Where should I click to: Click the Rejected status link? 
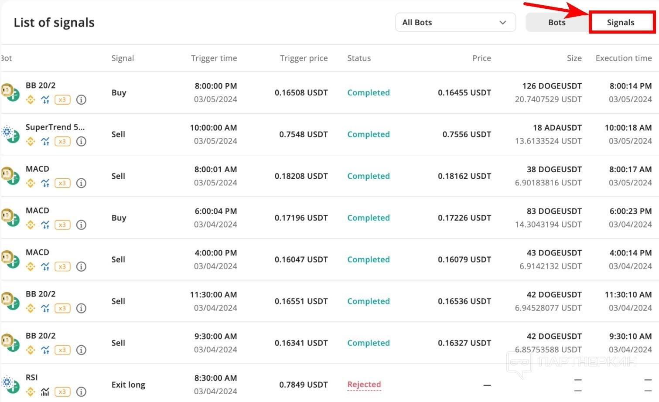[x=364, y=385]
